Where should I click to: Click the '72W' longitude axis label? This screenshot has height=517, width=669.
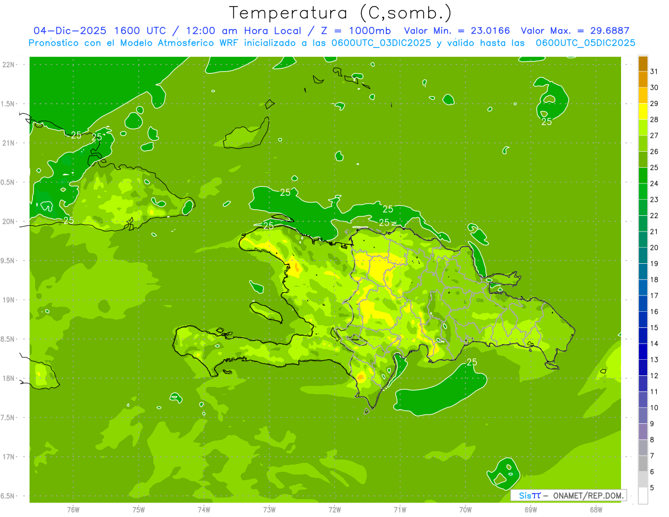(x=334, y=510)
